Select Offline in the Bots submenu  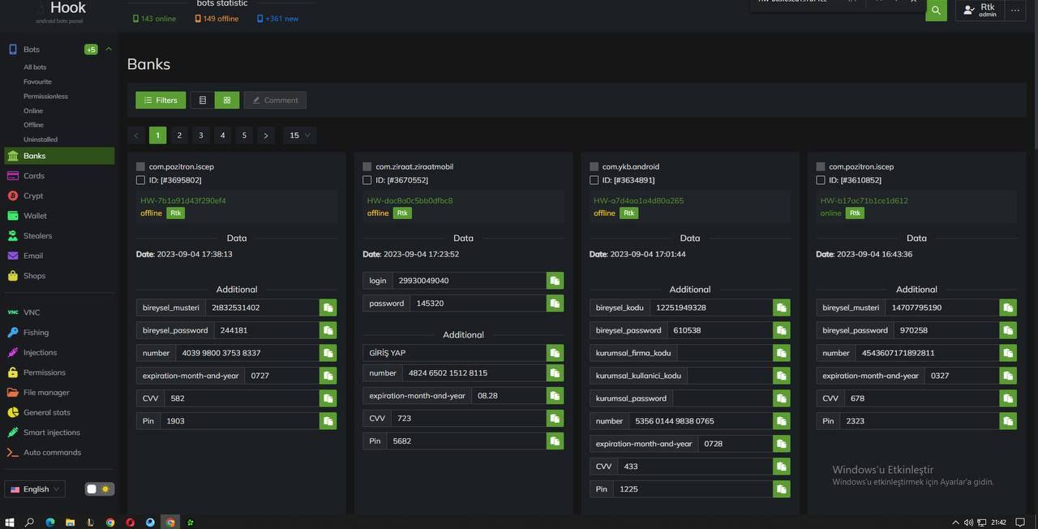pyautogui.click(x=33, y=125)
